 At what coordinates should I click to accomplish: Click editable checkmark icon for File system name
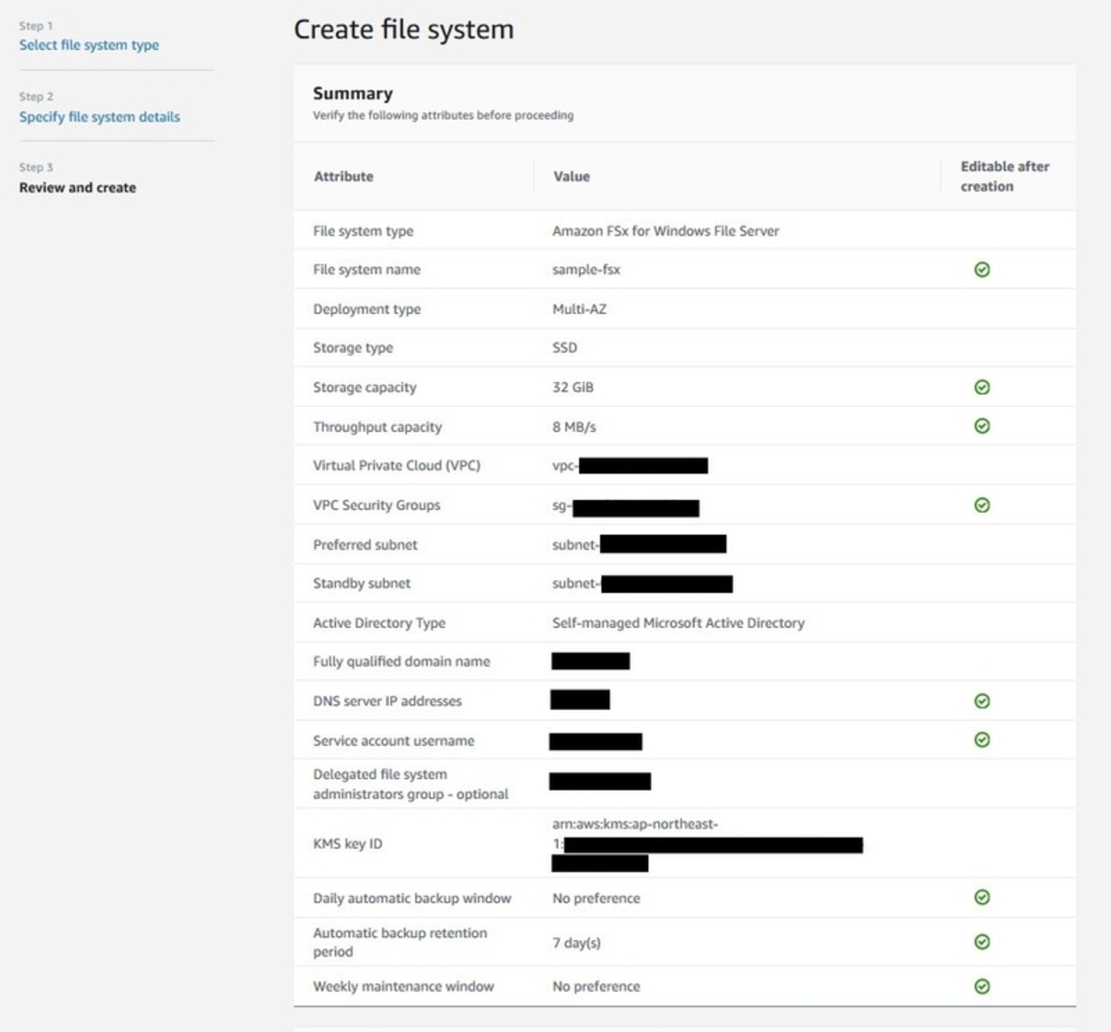tap(982, 269)
